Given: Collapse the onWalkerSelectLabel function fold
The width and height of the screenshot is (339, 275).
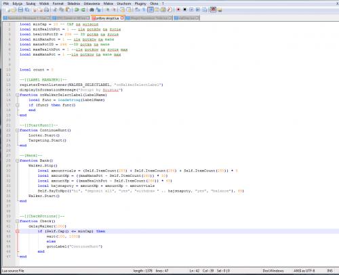Looking at the screenshot, I should point(18,95).
